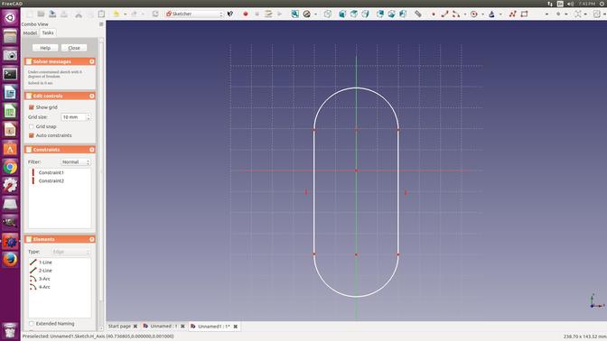Click the Grid size stepper arrows
The height and width of the screenshot is (341, 607).
click(89, 116)
